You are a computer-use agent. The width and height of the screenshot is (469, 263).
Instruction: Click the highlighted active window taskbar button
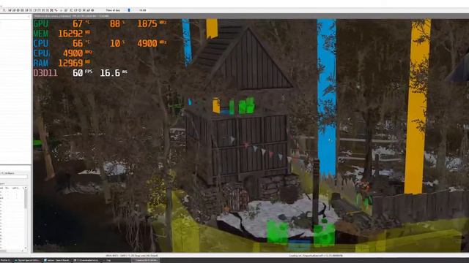(x=145, y=260)
